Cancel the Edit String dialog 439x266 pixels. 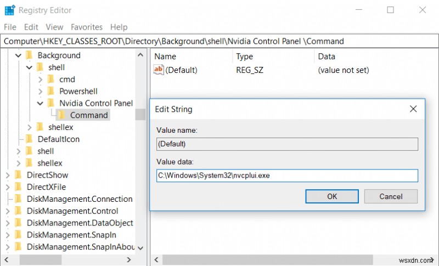(x=391, y=196)
